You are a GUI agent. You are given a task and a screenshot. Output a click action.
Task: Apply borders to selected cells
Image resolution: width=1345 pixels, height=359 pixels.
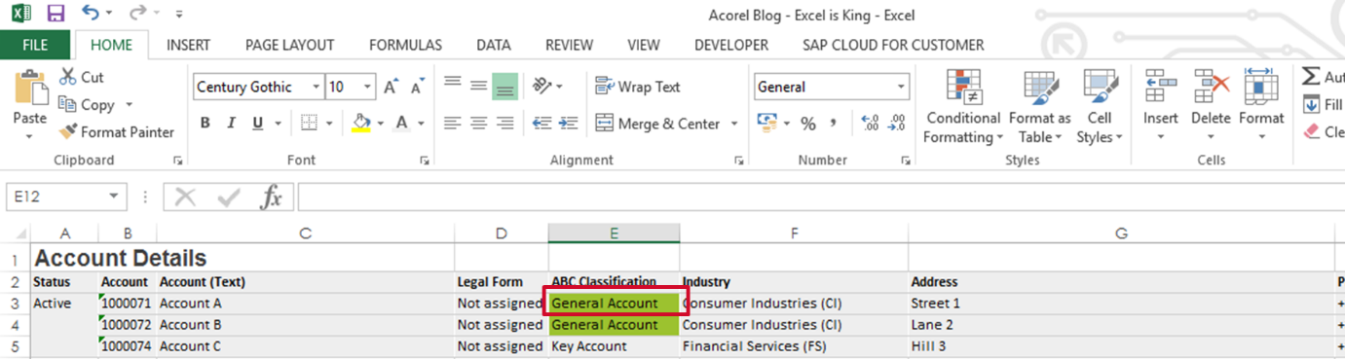(309, 123)
